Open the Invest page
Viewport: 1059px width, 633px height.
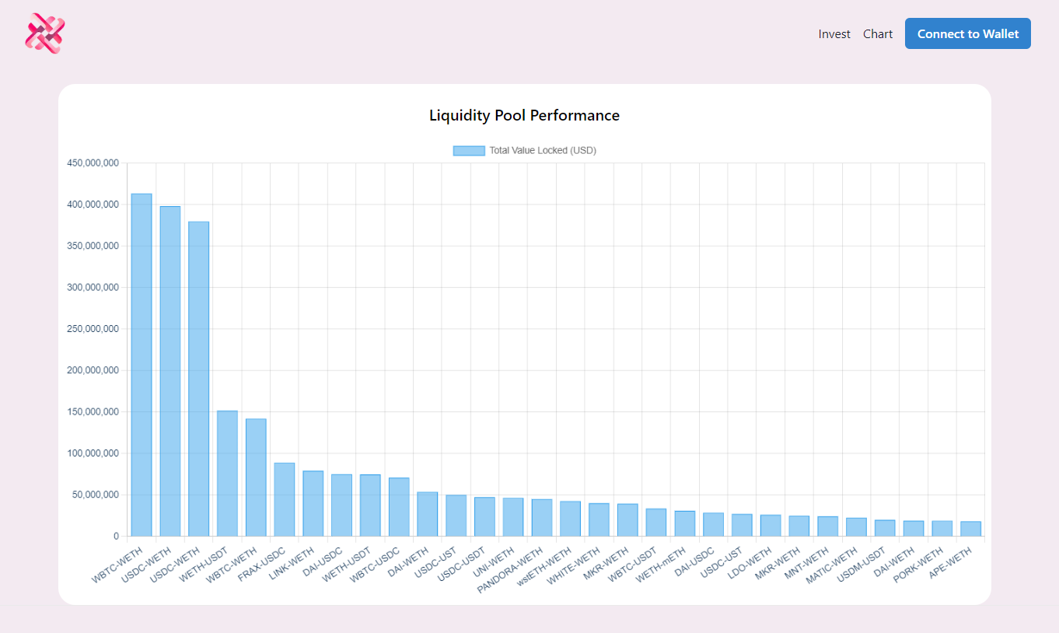tap(834, 34)
